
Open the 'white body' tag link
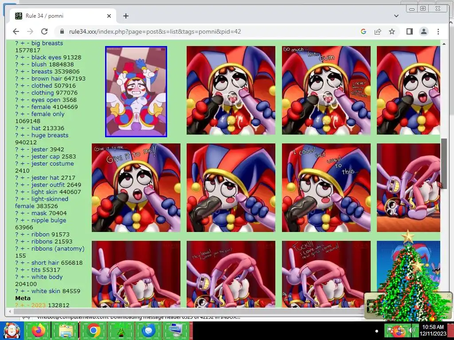47,277
